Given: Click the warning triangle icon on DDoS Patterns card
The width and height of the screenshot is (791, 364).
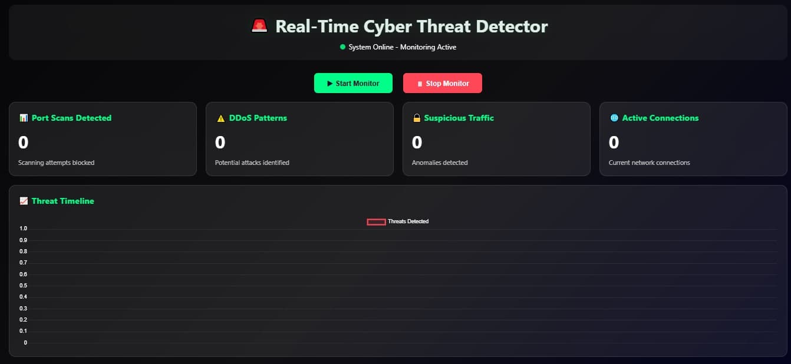Looking at the screenshot, I should coord(220,118).
